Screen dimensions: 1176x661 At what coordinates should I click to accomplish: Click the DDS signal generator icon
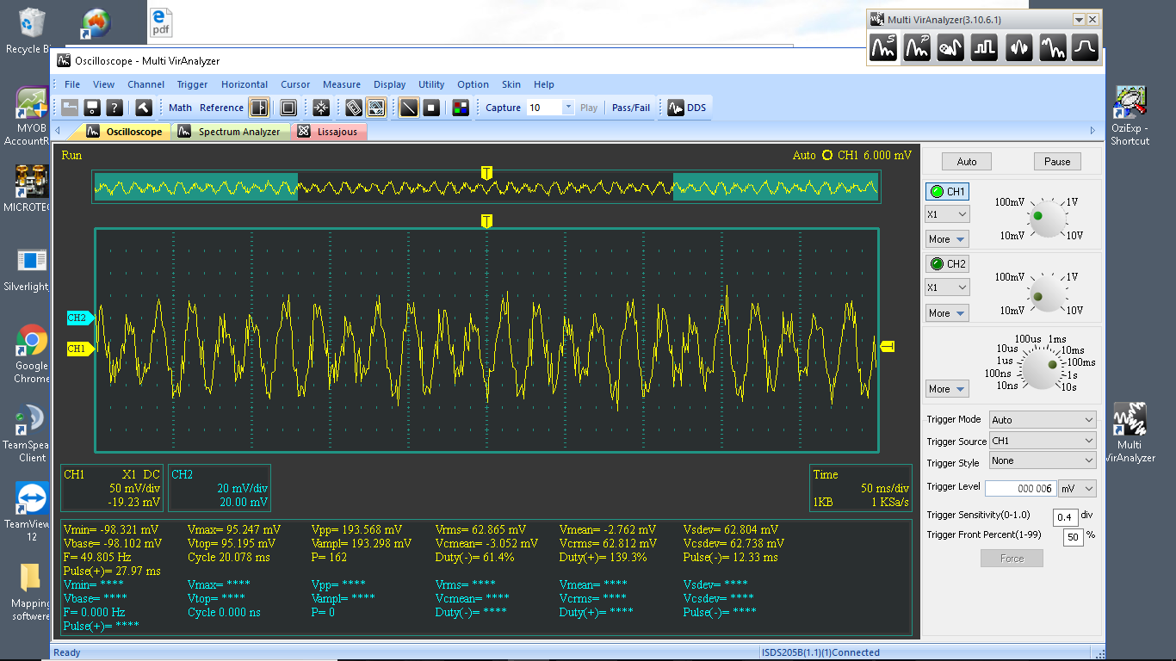pyautogui.click(x=675, y=108)
